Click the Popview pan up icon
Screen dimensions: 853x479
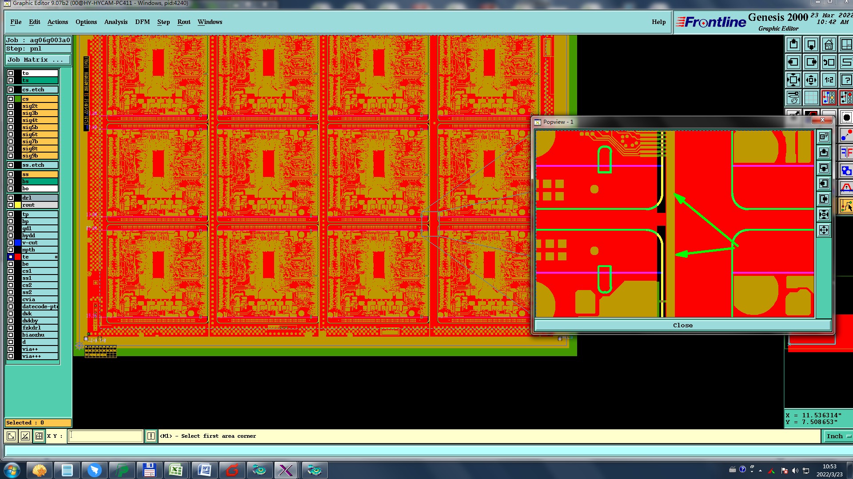pyautogui.click(x=824, y=153)
